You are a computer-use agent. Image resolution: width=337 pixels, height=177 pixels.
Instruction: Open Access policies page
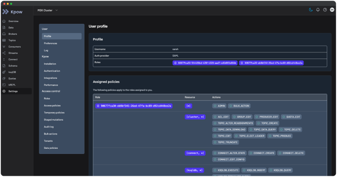pyautogui.click(x=52, y=106)
